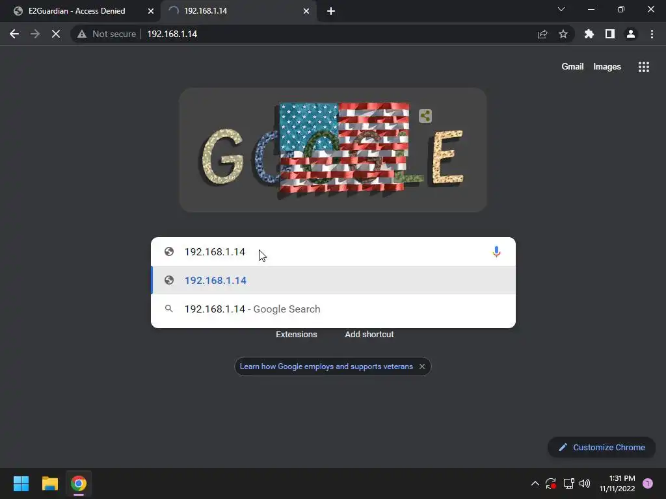Select the 192.168.1.14 tab

[206, 11]
